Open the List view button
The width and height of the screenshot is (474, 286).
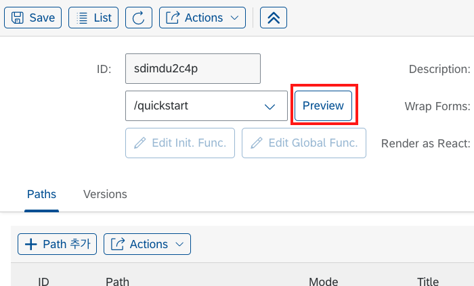[93, 18]
